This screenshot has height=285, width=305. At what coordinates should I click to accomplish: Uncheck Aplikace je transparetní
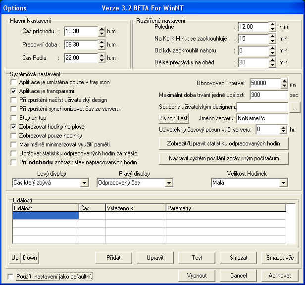coord(14,91)
